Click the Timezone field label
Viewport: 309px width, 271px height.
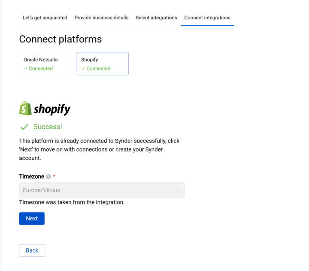pyautogui.click(x=31, y=177)
